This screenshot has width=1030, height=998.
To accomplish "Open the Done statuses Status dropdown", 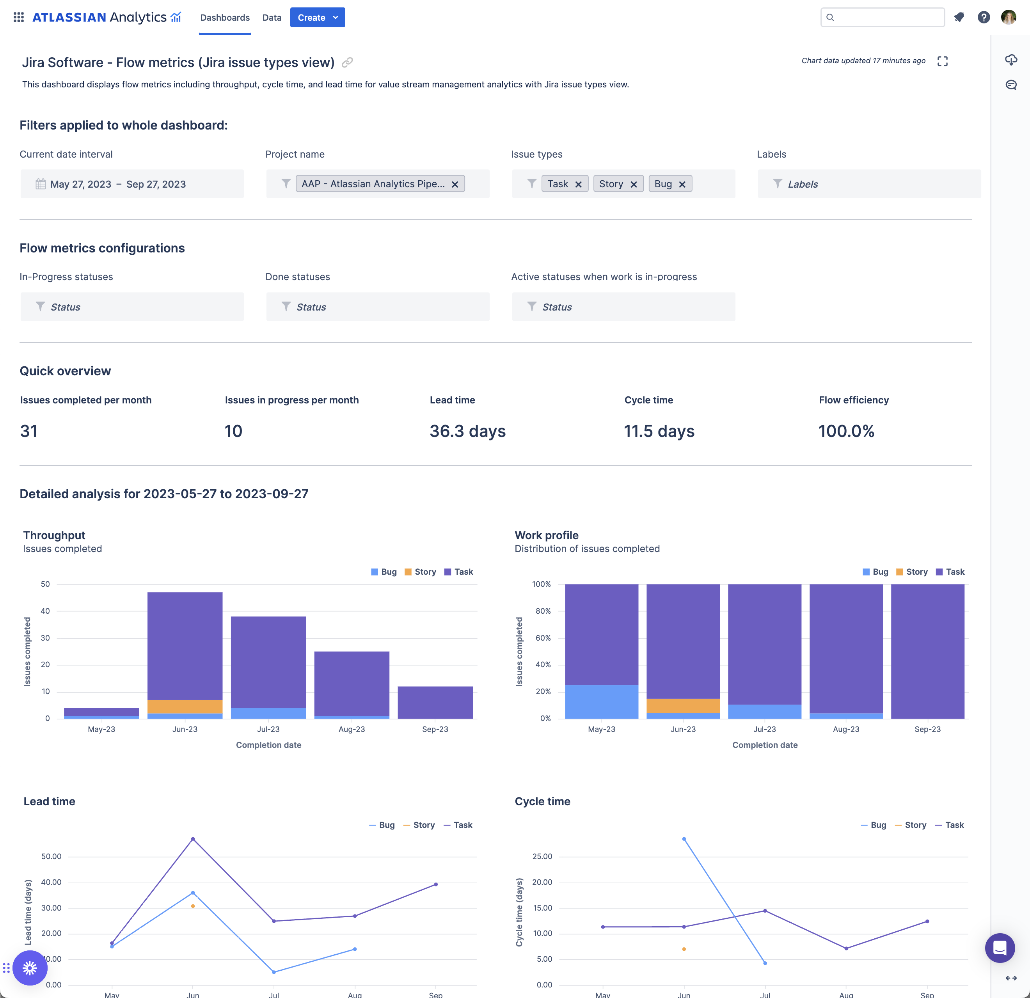I will (378, 307).
